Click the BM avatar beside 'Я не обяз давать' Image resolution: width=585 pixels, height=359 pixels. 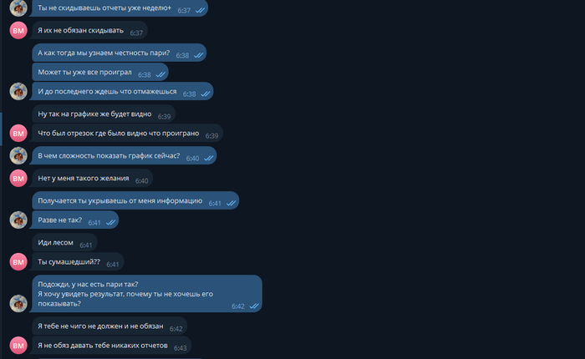tap(18, 345)
